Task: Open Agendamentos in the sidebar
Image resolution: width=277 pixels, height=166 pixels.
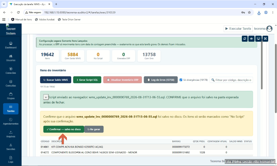Action: click(11, 121)
